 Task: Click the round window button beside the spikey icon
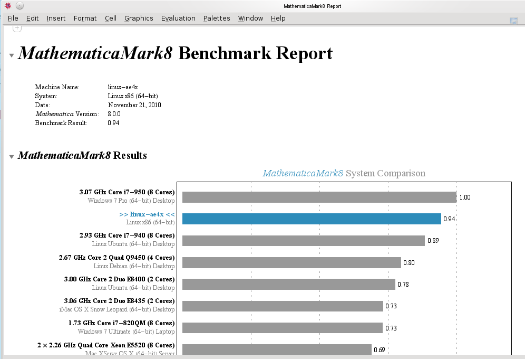click(20, 6)
